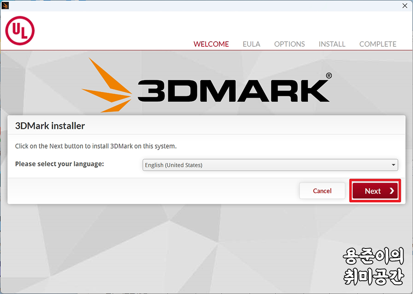Click the instruction text about the Next button
This screenshot has width=413, height=294.
(96, 146)
